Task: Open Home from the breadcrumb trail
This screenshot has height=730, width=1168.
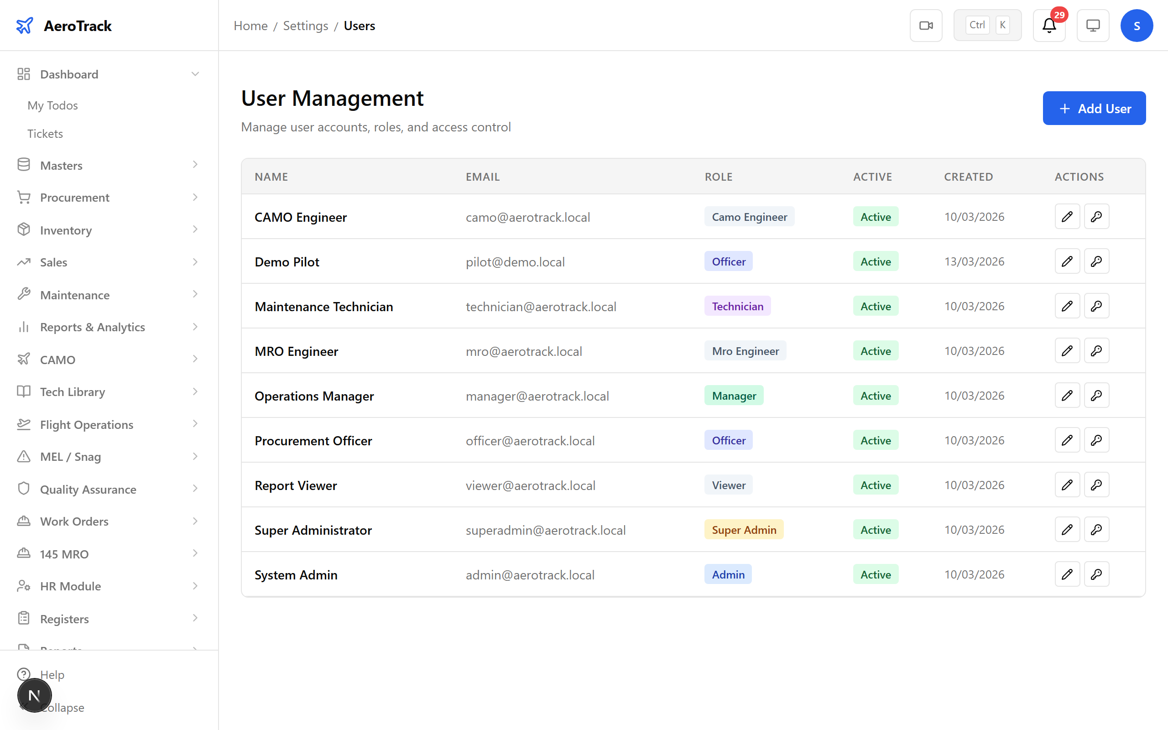Action: click(x=250, y=26)
